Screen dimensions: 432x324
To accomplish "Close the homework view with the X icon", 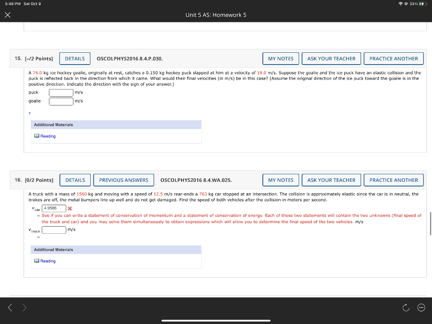I will tap(8, 15).
